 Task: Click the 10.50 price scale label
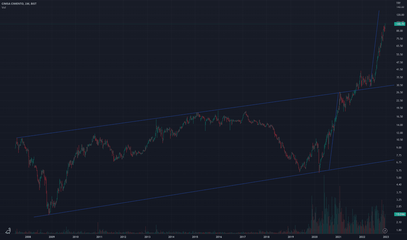point(400,140)
